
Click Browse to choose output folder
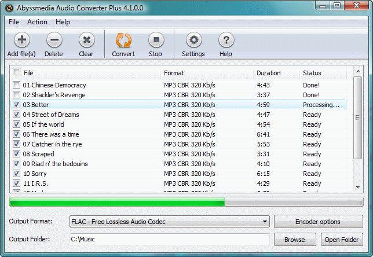click(295, 240)
